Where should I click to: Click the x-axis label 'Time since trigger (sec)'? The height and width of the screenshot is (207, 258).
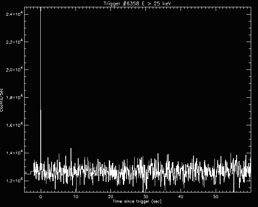click(137, 201)
